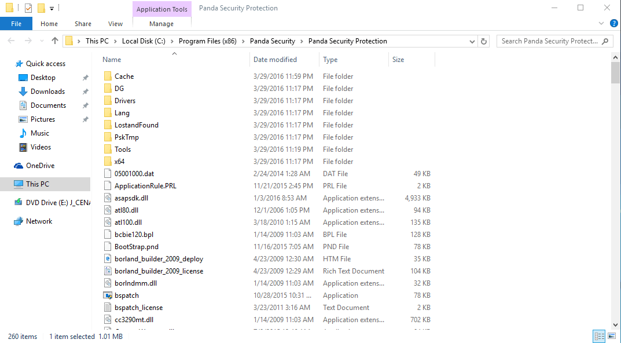
Task: Click the vertical scrollbar thumb
Action: [615, 73]
